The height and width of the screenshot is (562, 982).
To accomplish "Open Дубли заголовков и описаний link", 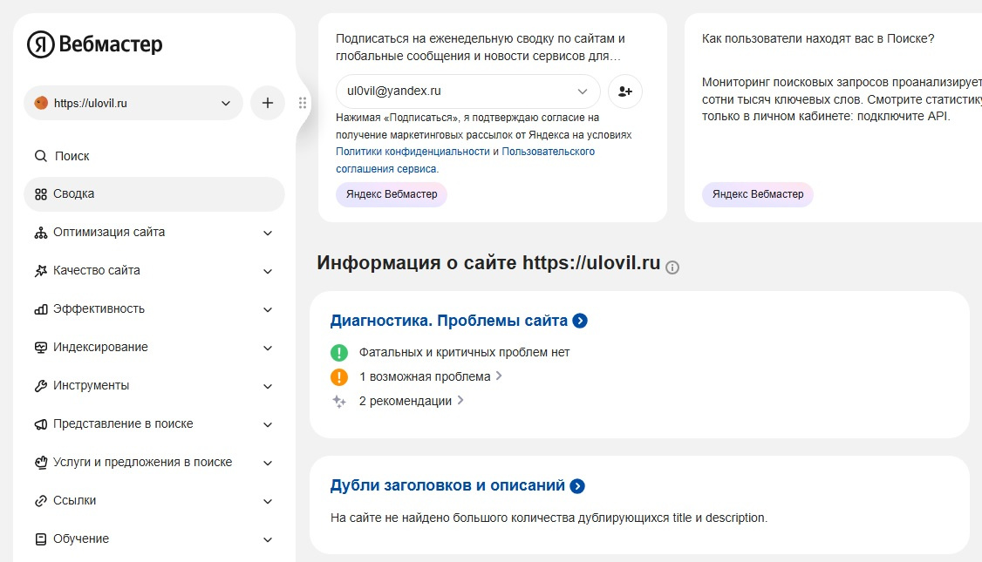I will (447, 485).
